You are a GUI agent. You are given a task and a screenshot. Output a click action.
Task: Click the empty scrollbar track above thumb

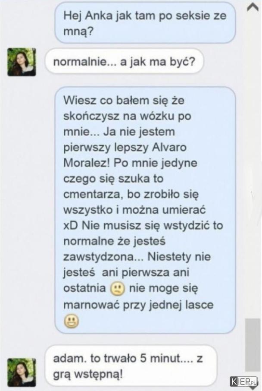(x=253, y=164)
